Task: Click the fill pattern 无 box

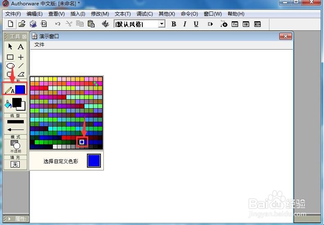Action: (15, 164)
